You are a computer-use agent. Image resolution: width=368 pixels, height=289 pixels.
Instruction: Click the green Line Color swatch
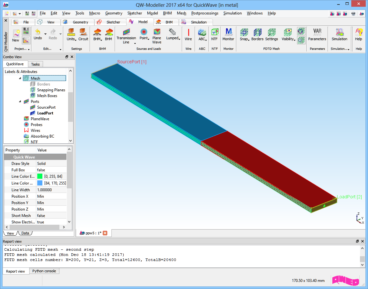(40, 176)
